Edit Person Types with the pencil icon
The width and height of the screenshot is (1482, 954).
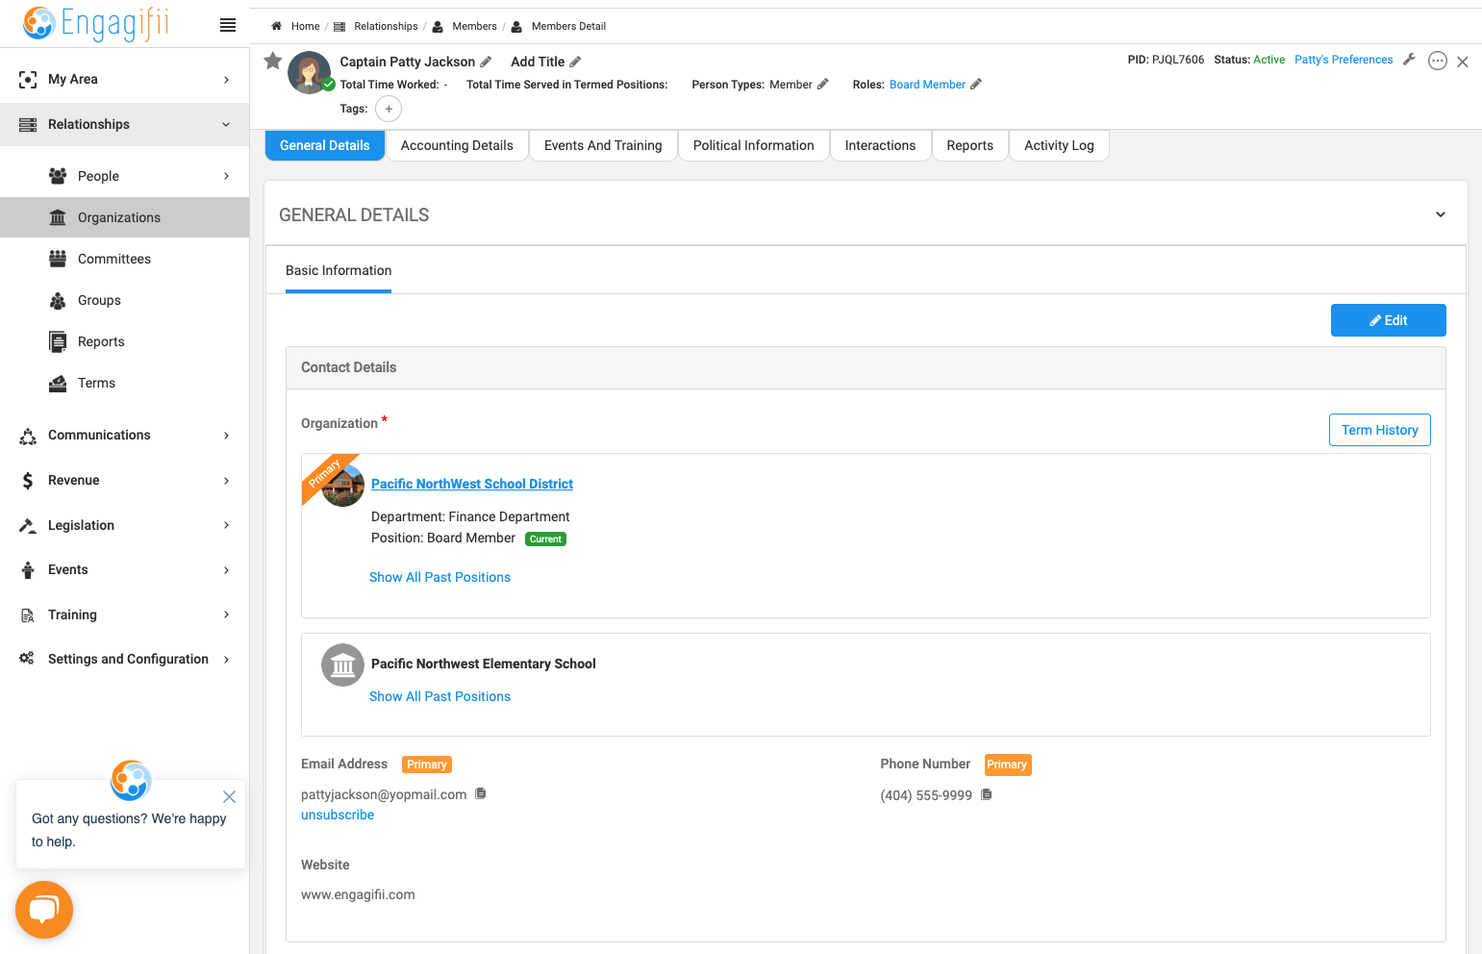click(x=823, y=85)
